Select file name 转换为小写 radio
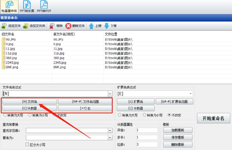The height and width of the screenshot is (150, 232). pos(30,115)
